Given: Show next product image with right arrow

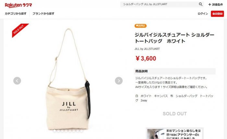Looking at the screenshot, I should tap(119, 81).
